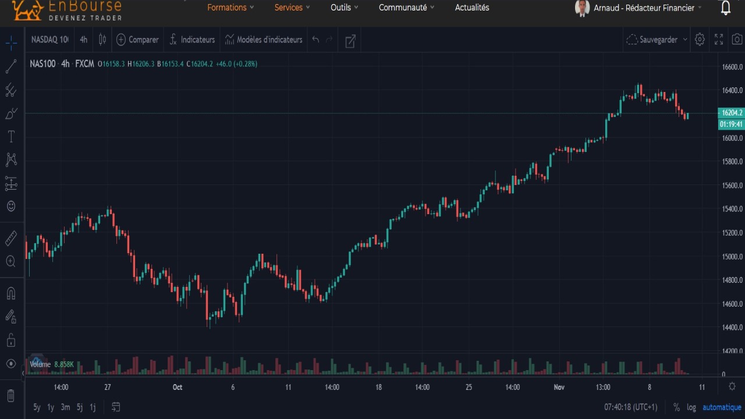
Task: Open axis settings gear beside time axis
Action: [x=732, y=386]
